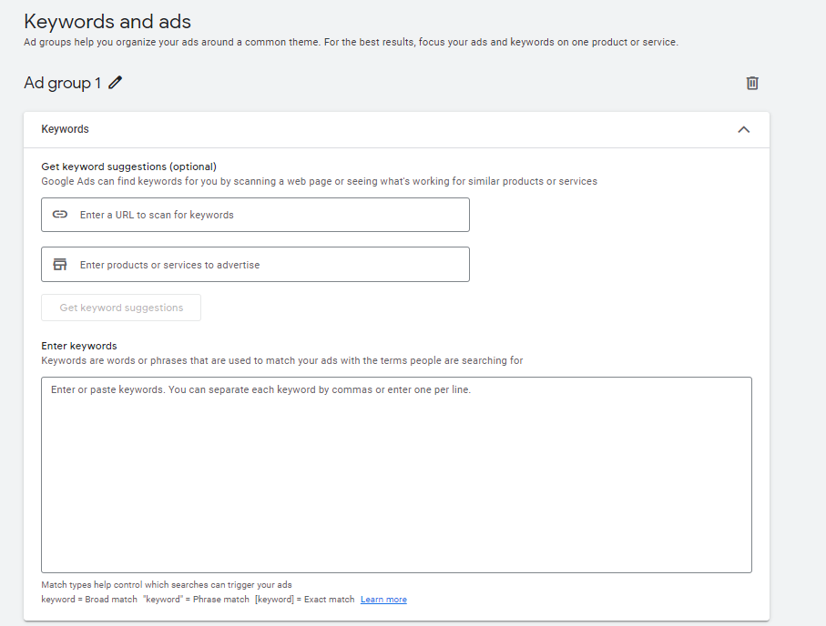Click the 'Exact match' hint text
The height and width of the screenshot is (626, 826).
point(328,600)
